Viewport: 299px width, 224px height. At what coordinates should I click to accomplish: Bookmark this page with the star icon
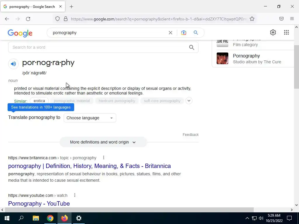[252, 19]
